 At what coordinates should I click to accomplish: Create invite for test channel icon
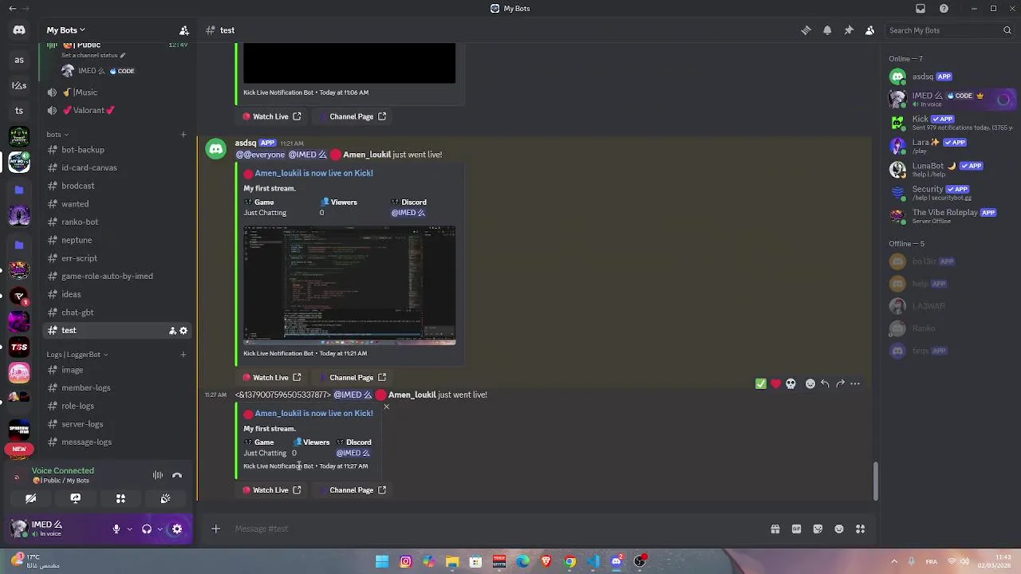tap(172, 330)
